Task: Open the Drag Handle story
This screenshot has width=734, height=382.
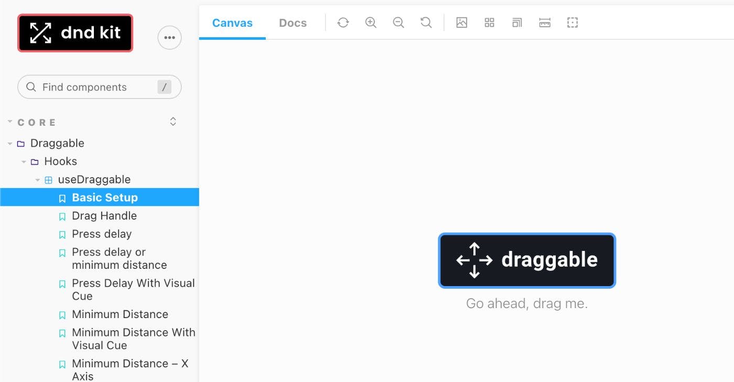Action: [x=104, y=216]
